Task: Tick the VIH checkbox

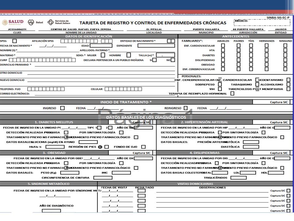Action: (x=220, y=89)
